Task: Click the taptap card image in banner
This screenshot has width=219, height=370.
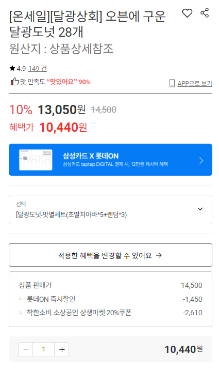Action: point(36,160)
